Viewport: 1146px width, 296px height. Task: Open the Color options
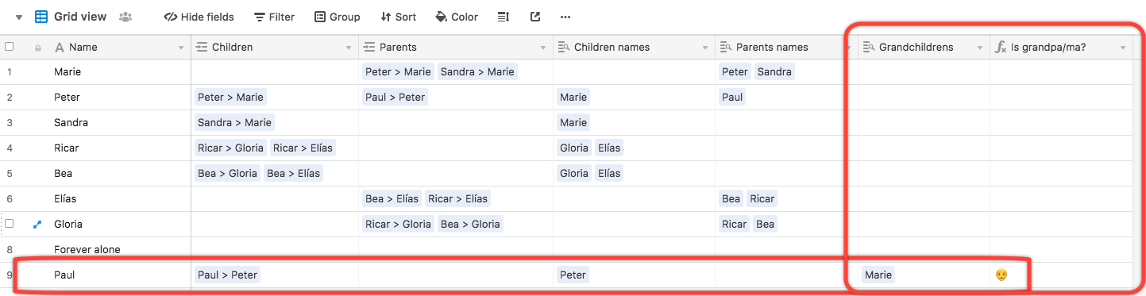pyautogui.click(x=457, y=17)
